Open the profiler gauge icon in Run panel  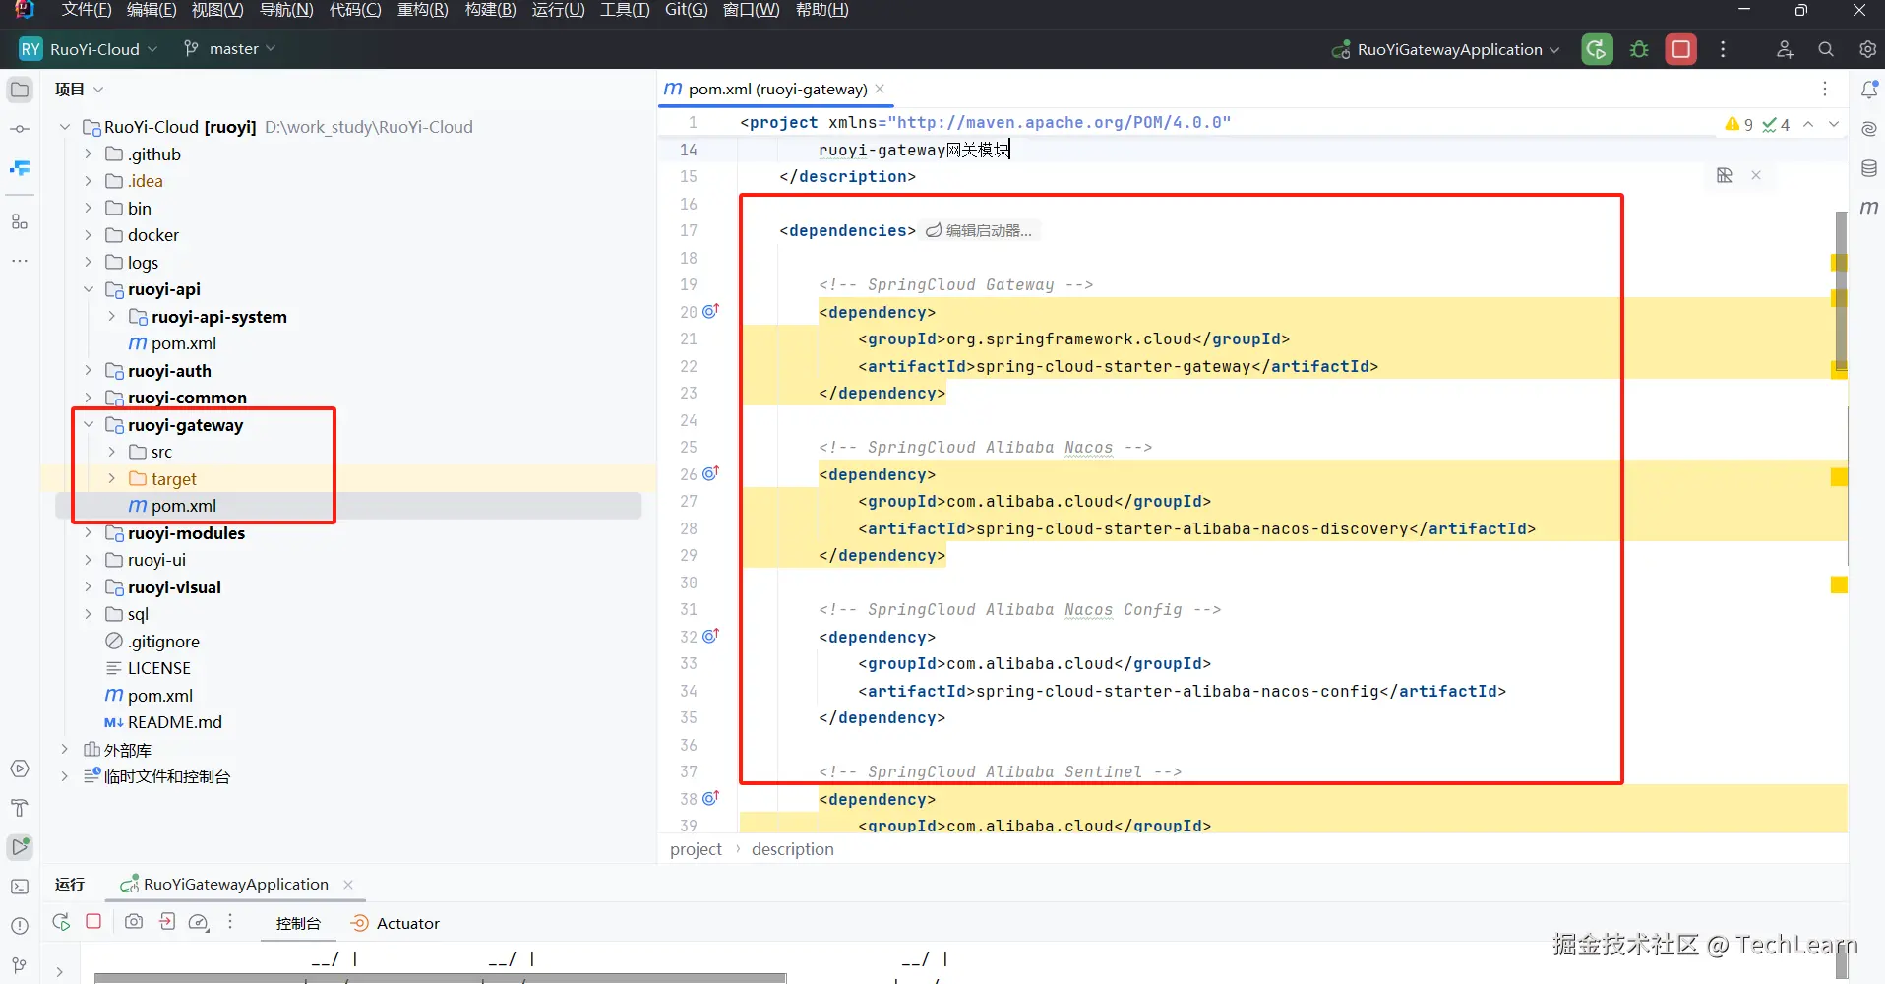click(x=199, y=922)
